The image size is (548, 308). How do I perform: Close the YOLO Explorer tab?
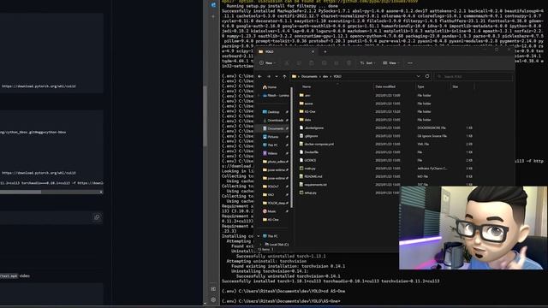click(x=313, y=51)
